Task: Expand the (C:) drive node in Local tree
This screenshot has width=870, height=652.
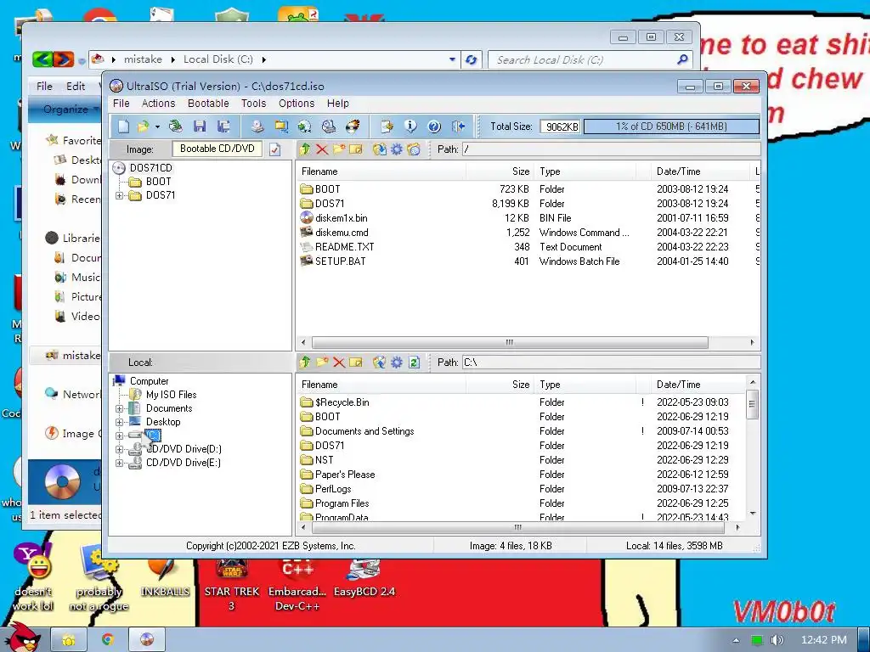Action: (x=119, y=436)
